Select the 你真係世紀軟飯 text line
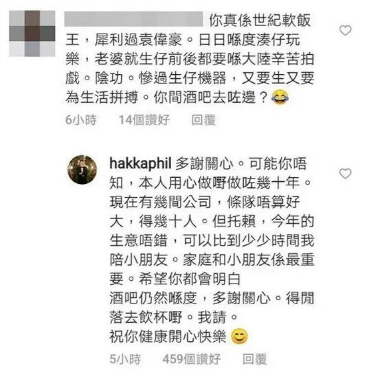 [260, 20]
